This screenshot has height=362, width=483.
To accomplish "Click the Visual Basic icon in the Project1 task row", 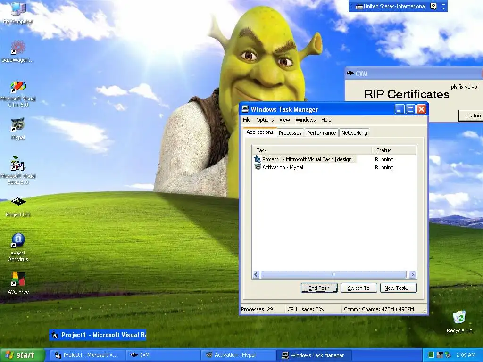I will point(258,159).
